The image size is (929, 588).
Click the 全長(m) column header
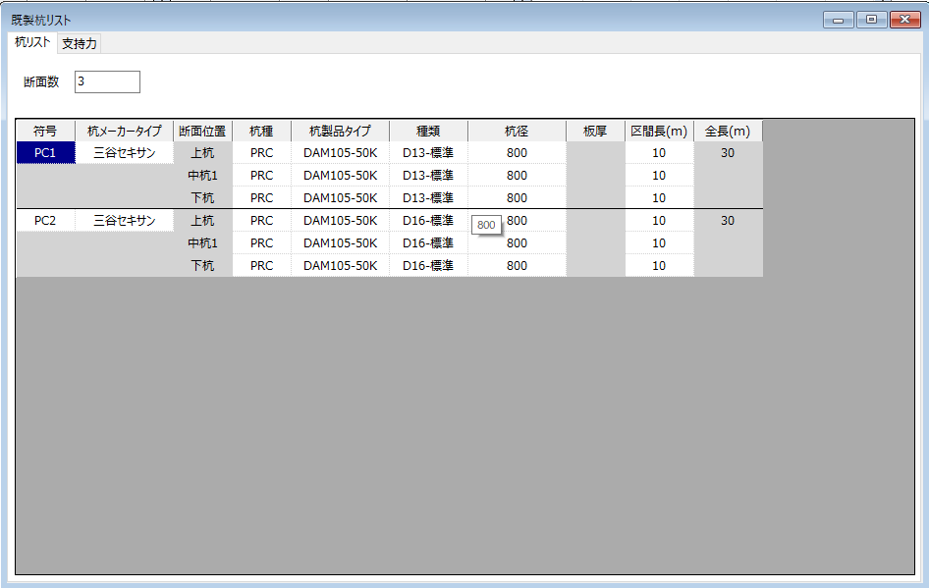click(x=728, y=132)
